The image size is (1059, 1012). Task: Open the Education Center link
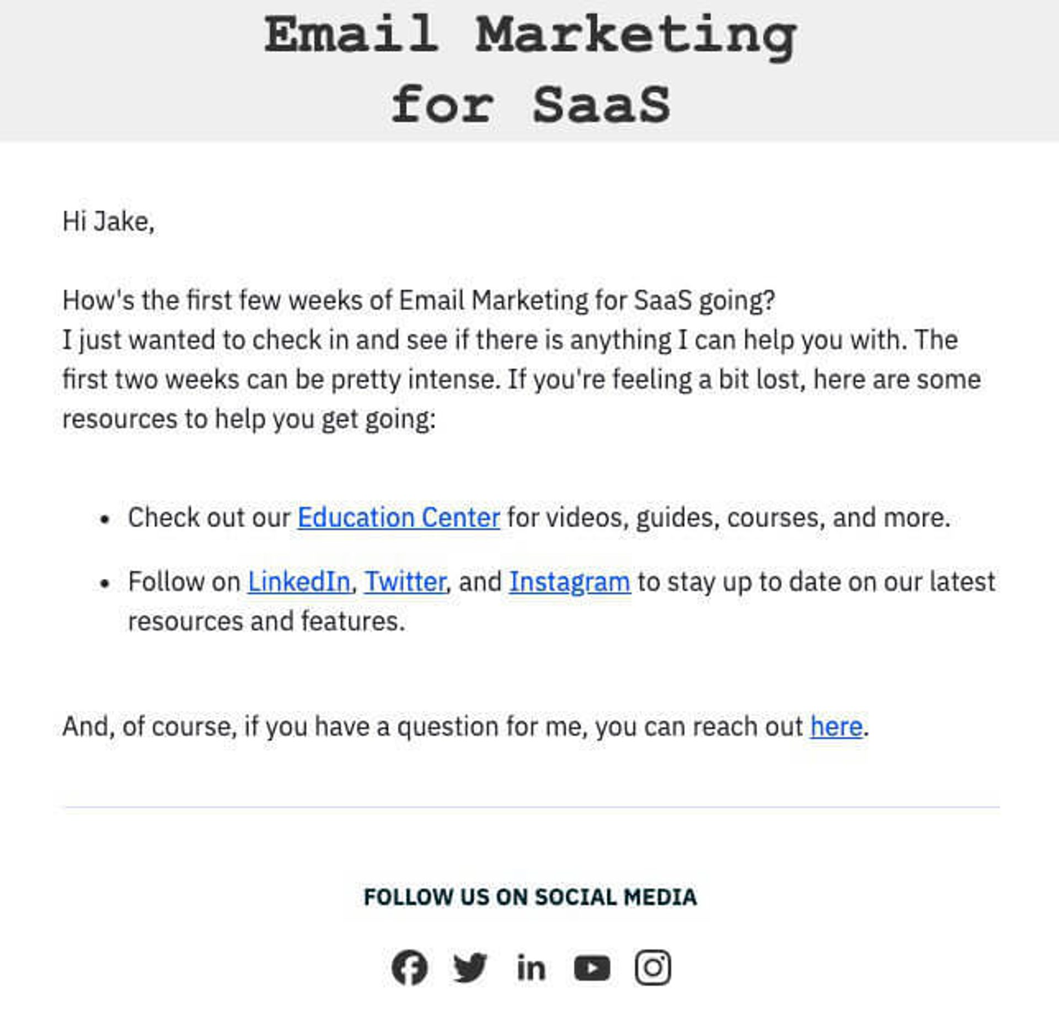tap(399, 518)
